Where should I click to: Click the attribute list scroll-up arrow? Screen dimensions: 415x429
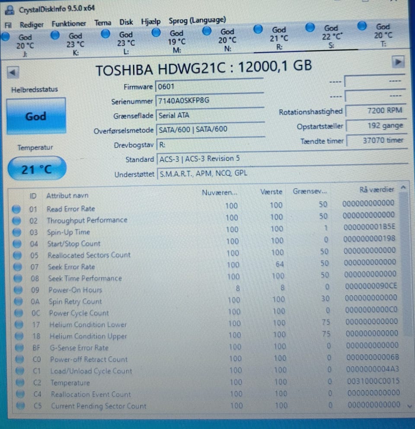403,187
